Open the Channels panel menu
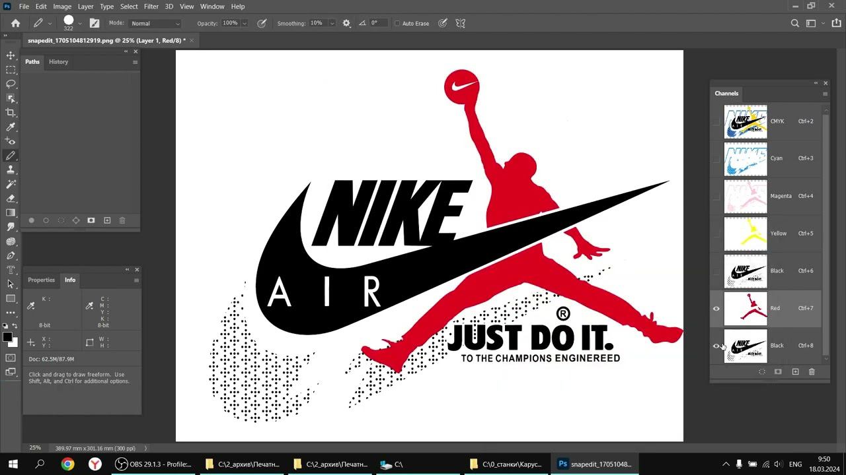 [x=825, y=94]
